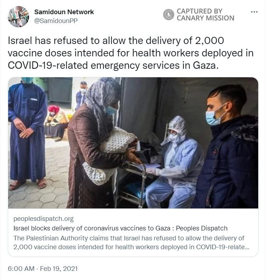The height and width of the screenshot is (279, 266).
Task: Click the headline "Israel blocks delivery of coronavirus vaccines"
Action: 92,228
